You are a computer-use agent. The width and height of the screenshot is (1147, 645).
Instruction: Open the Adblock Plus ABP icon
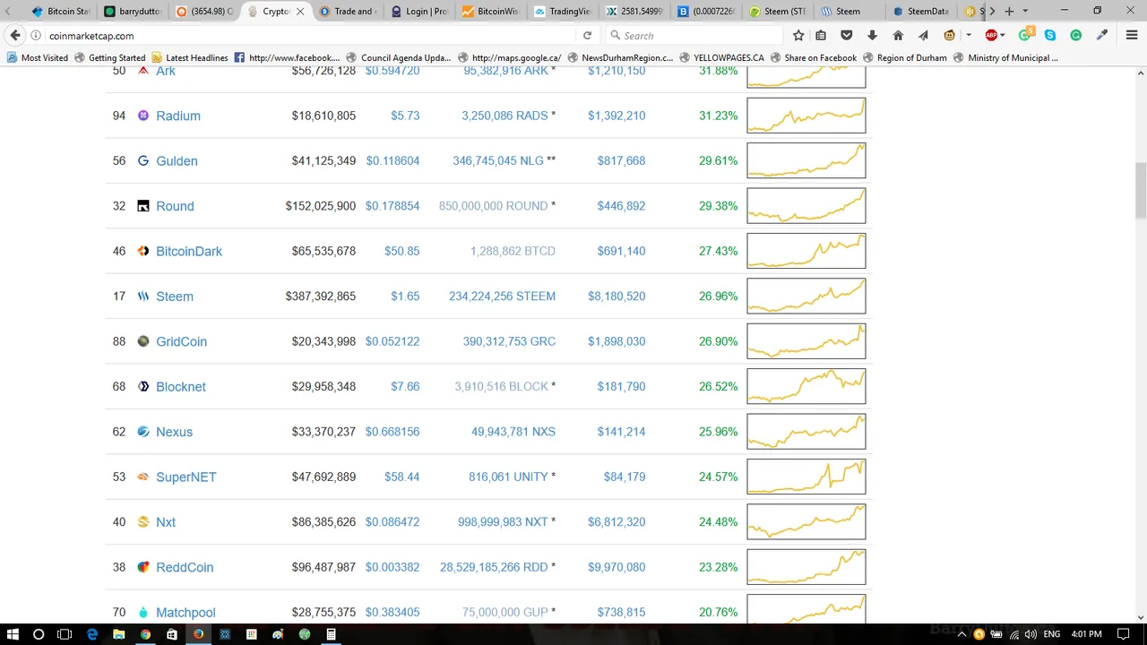coord(991,36)
